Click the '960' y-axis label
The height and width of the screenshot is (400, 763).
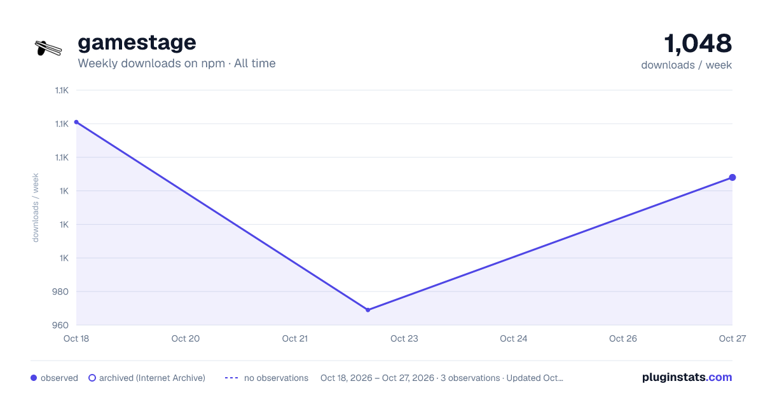[x=60, y=326]
